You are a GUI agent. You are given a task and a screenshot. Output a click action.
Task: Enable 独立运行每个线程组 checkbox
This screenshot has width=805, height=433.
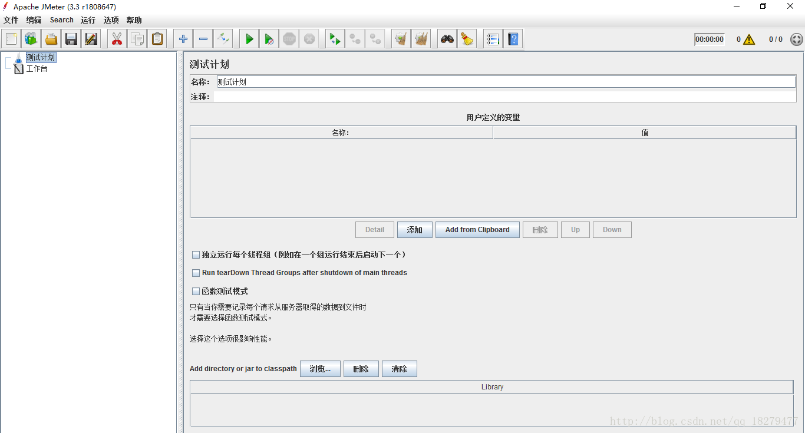[196, 255]
